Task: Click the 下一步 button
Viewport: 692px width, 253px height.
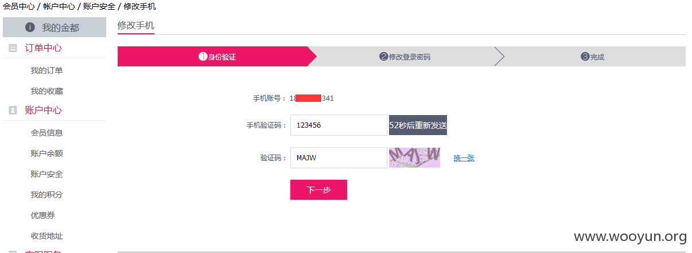Action: tap(318, 190)
